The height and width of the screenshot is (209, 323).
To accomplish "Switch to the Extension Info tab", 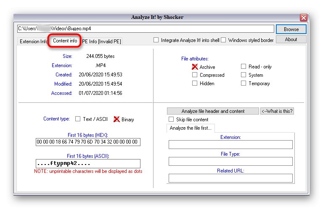I will tap(34, 41).
